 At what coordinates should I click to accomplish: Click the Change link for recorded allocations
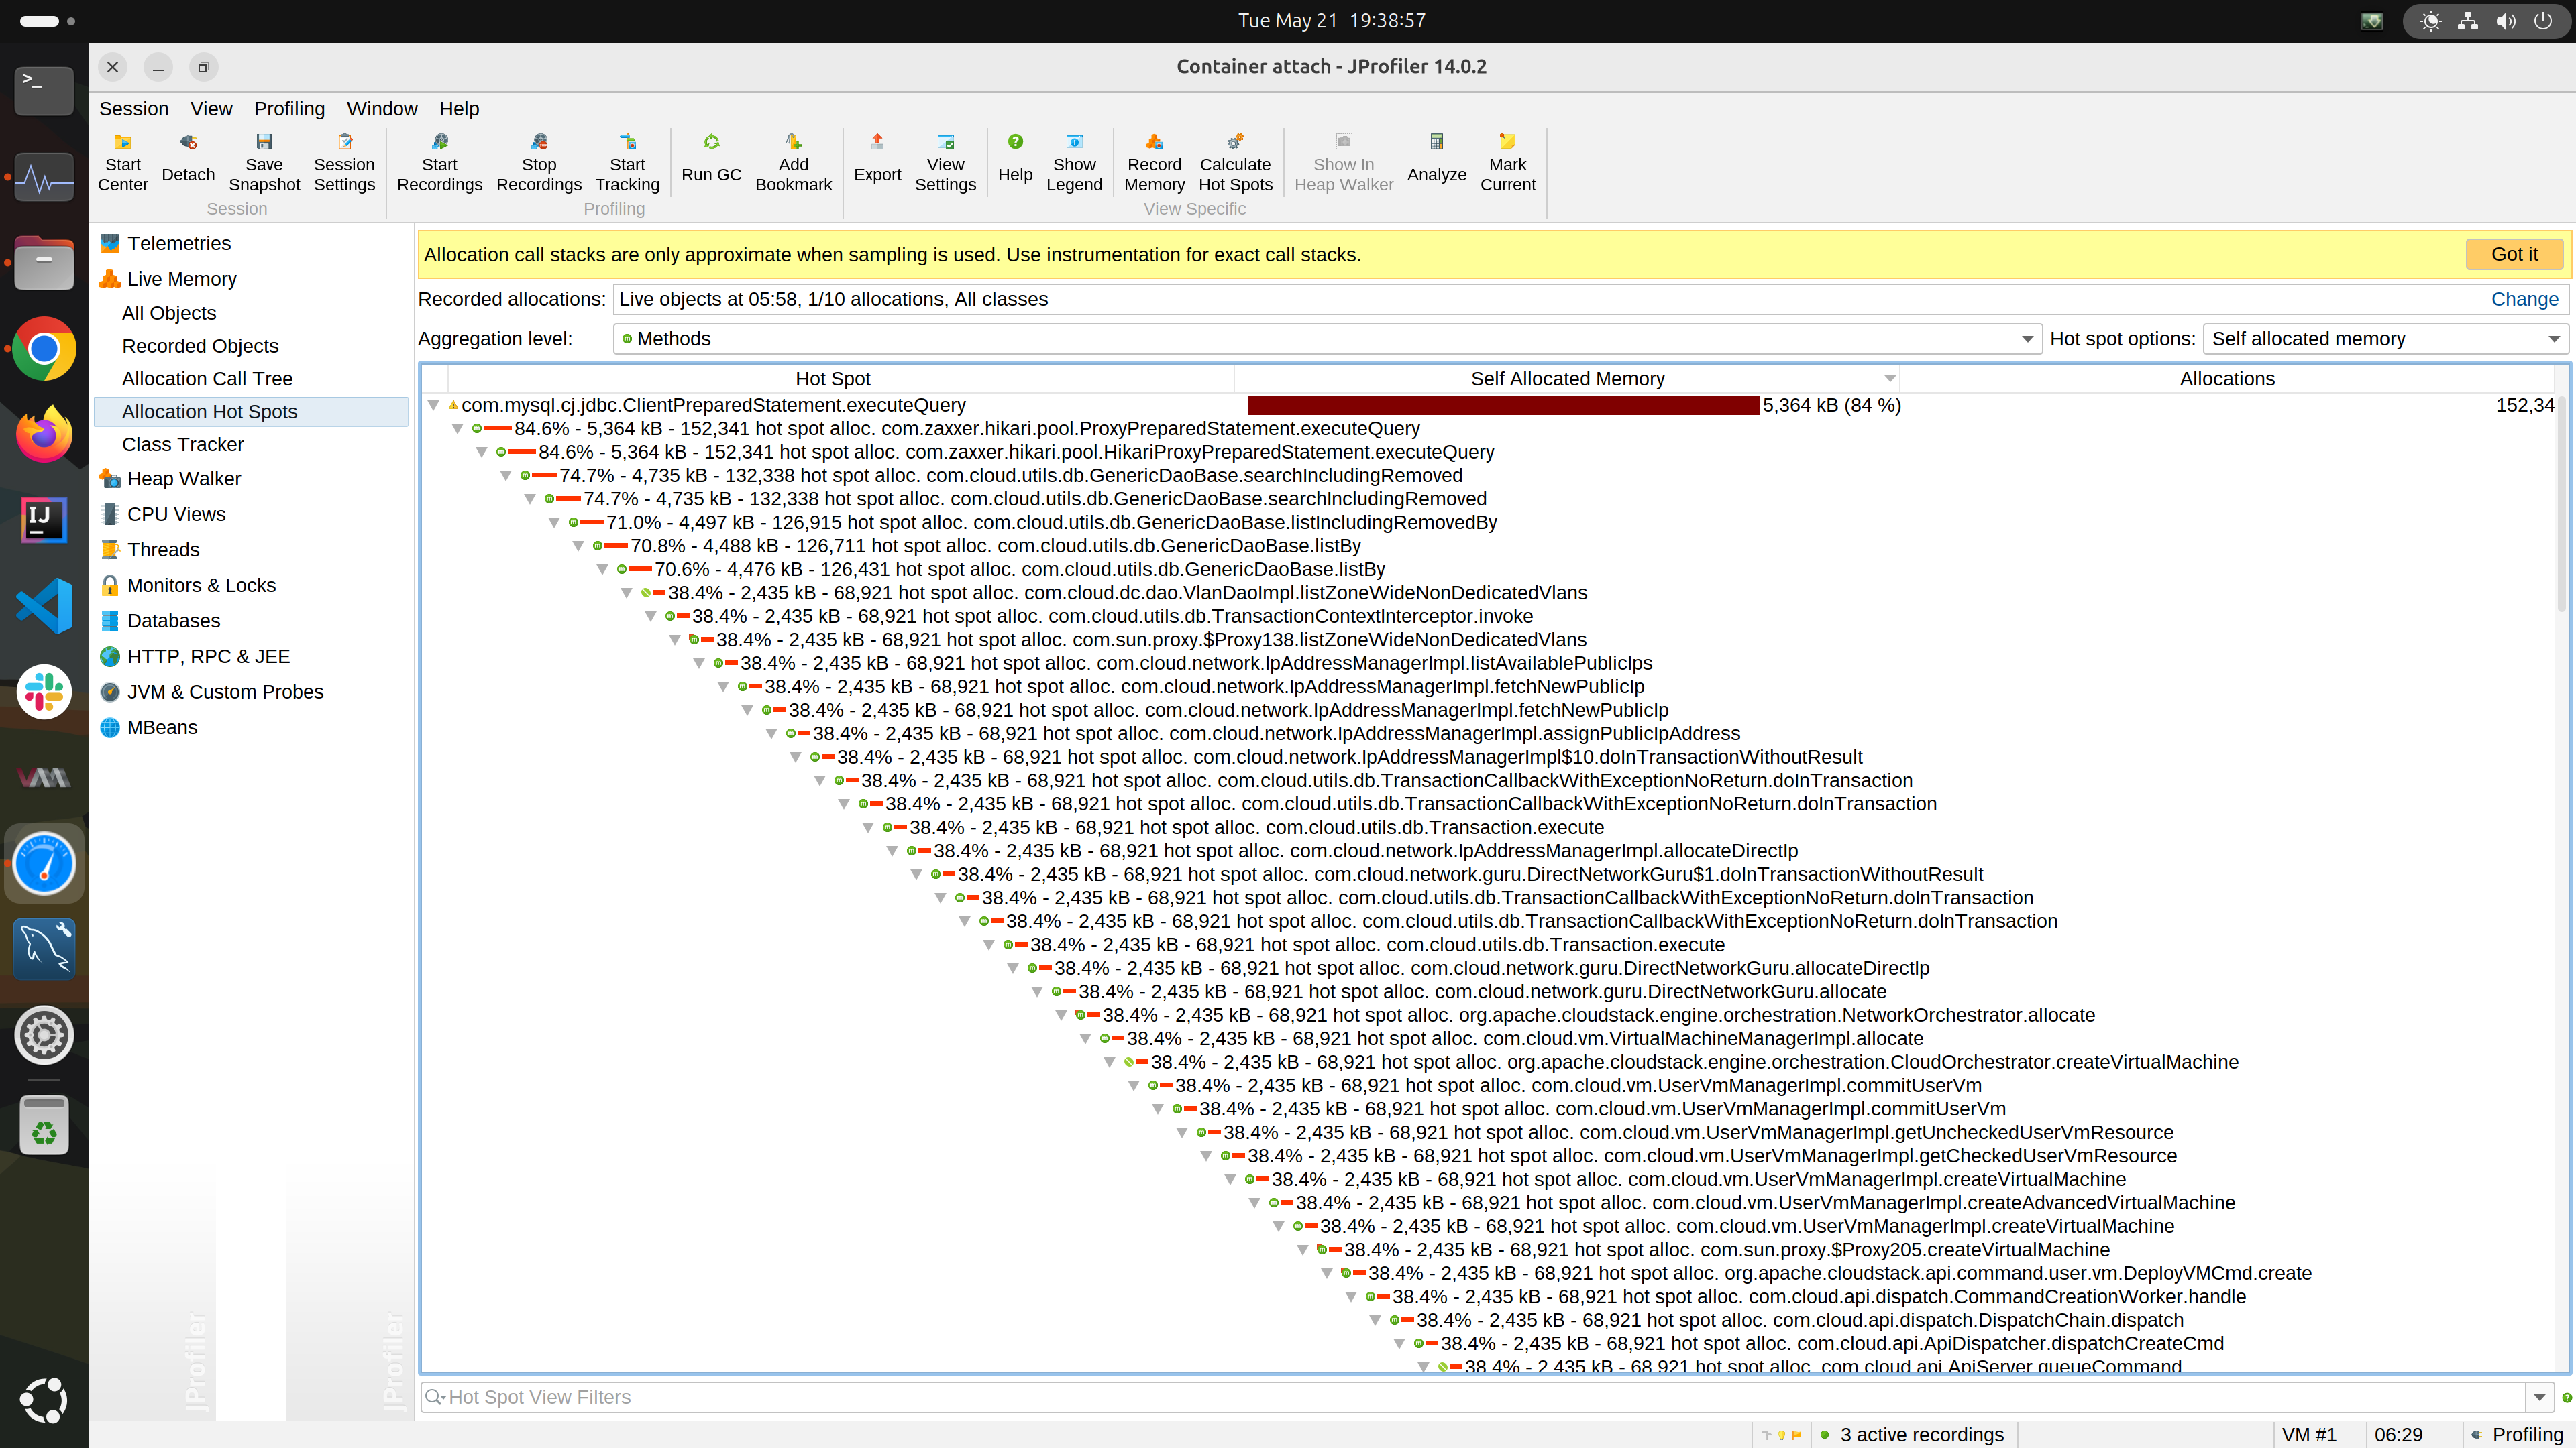tap(2524, 299)
